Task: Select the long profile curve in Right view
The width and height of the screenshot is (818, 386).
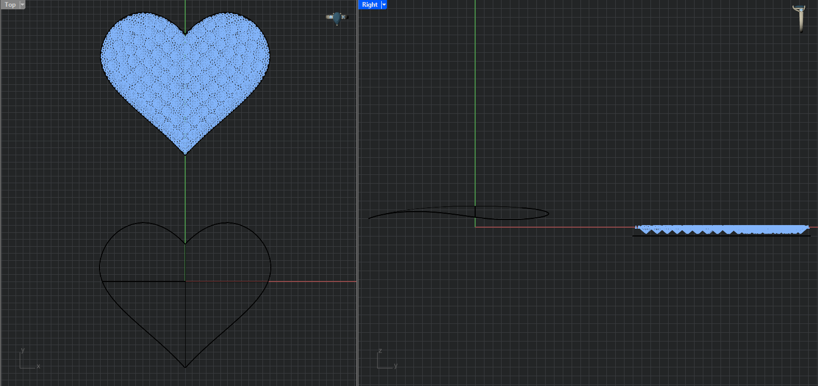Action: pos(459,213)
